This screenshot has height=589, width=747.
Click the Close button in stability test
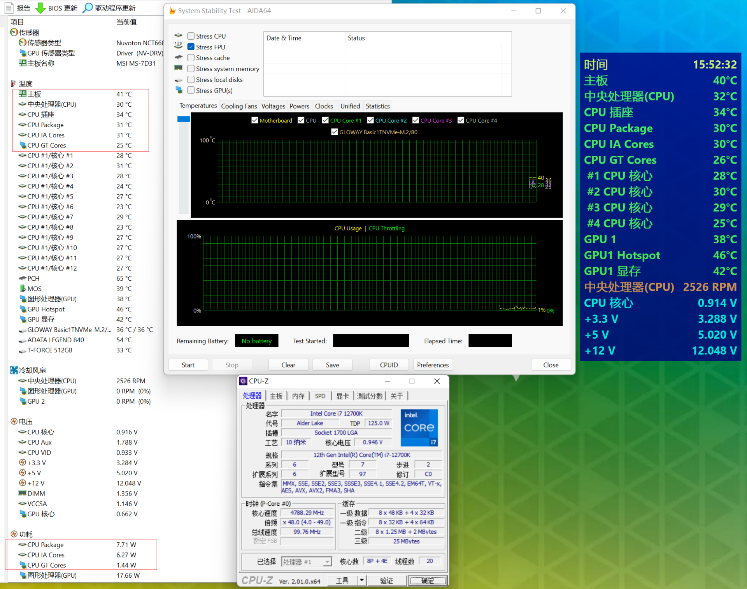click(551, 365)
